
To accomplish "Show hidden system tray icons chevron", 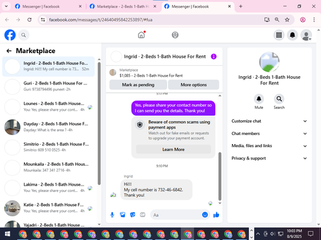I will pyautogui.click(x=258, y=234).
